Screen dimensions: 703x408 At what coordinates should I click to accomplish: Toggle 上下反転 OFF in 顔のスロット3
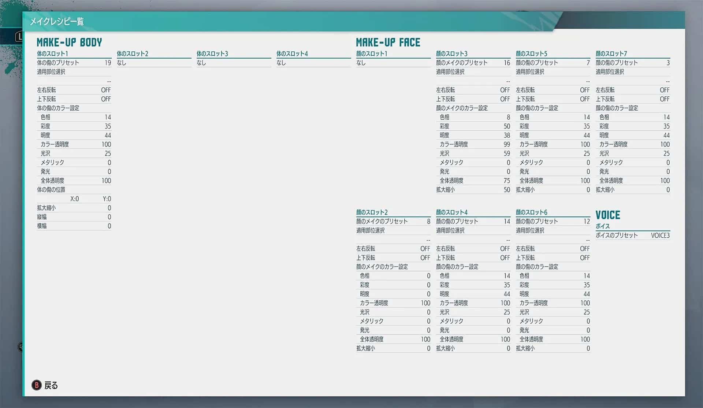(505, 99)
